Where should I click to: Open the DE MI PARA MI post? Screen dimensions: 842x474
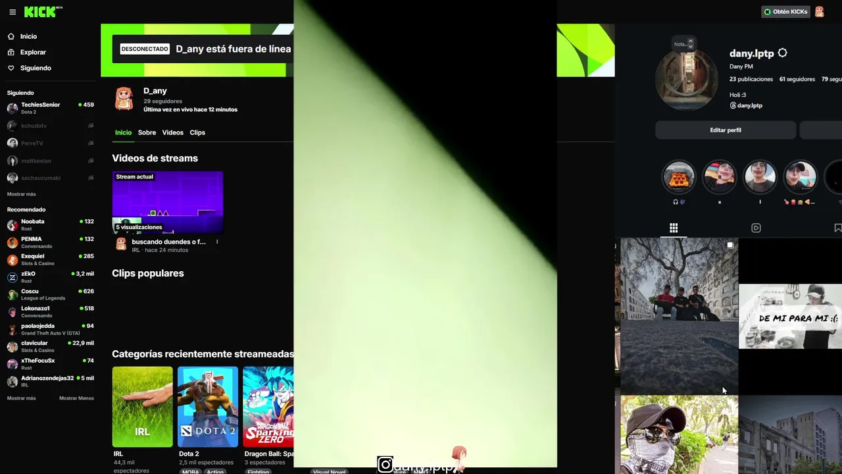point(791,317)
